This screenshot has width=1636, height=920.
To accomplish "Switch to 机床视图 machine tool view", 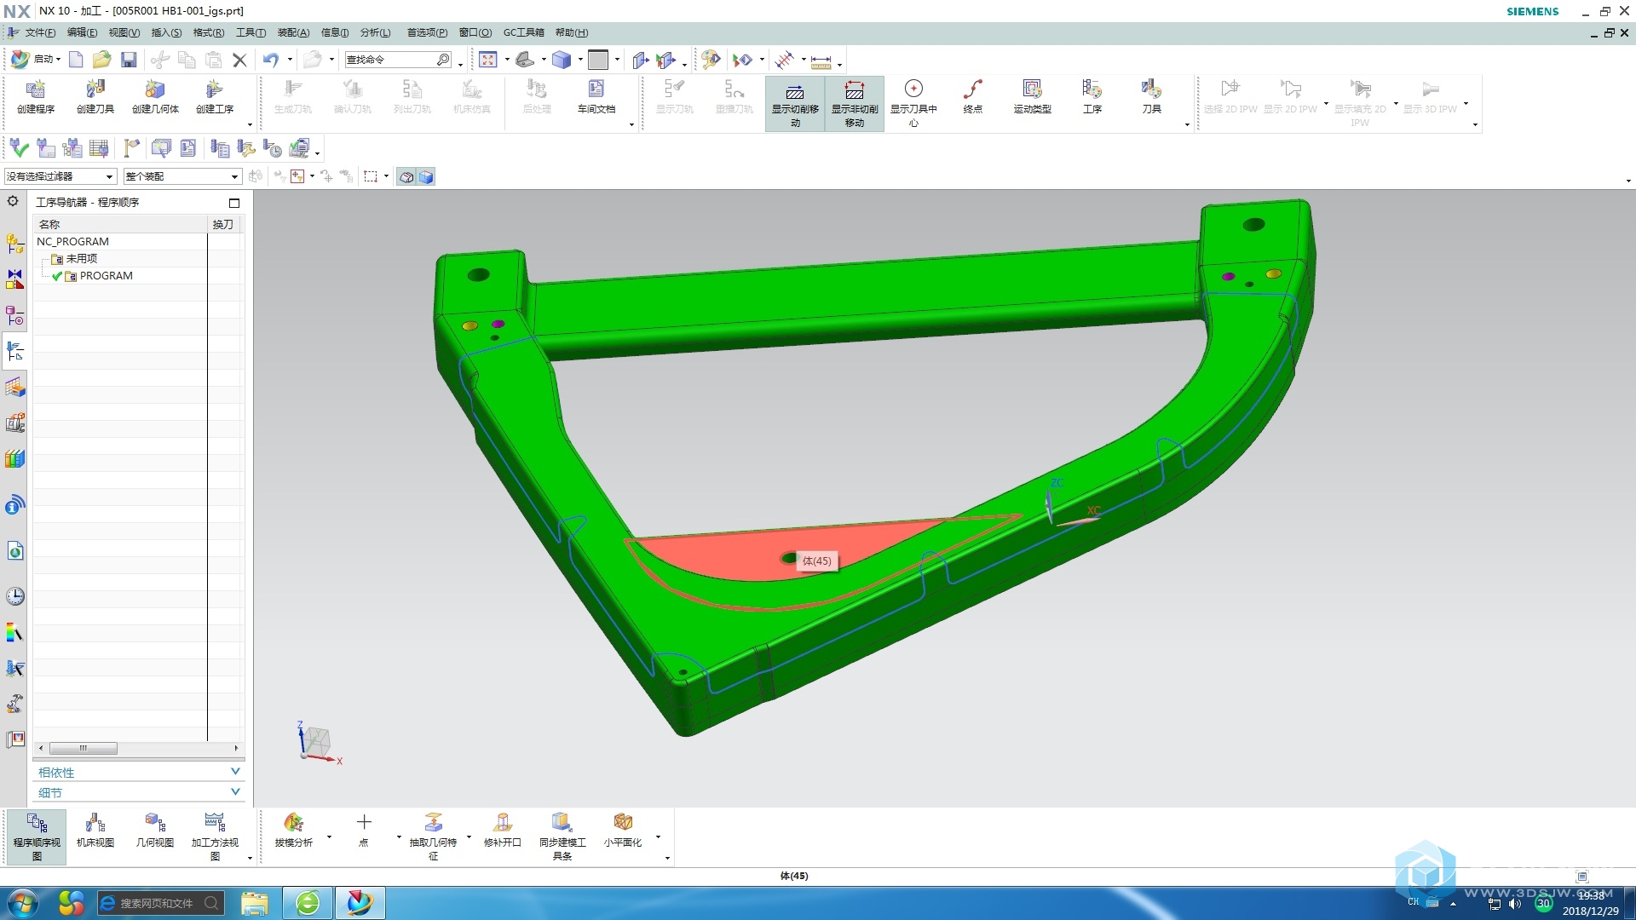I will pos(95,830).
